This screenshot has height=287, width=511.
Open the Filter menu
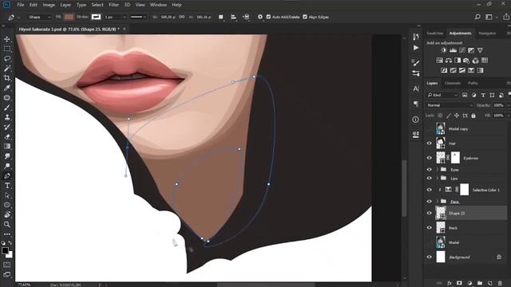(113, 5)
